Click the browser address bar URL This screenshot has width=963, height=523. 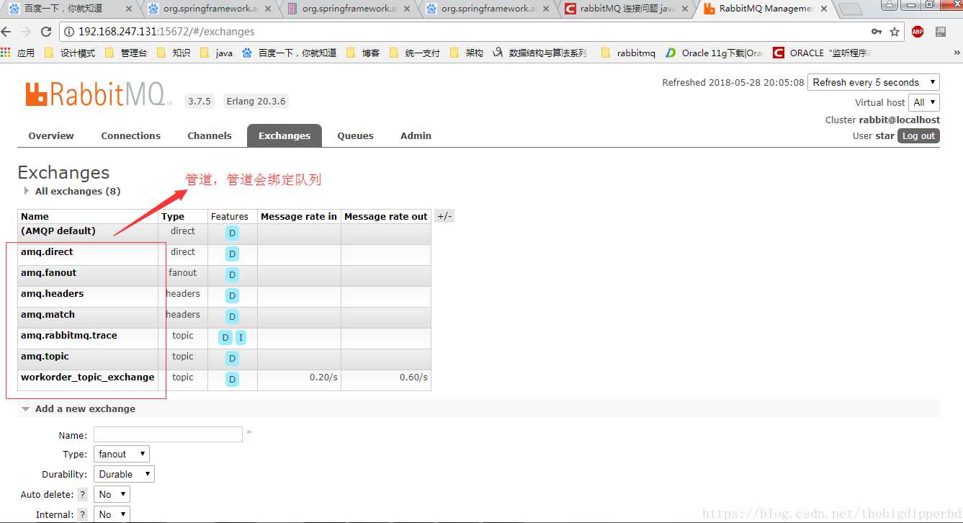pos(166,32)
